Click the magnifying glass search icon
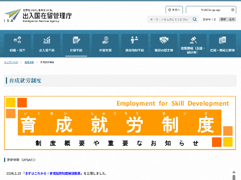Image resolution: width=241 pixels, height=180 pixels. point(195,19)
